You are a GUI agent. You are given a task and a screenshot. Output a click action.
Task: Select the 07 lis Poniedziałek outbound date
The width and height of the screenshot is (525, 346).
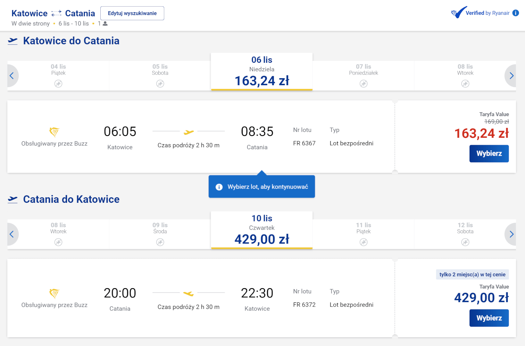[363, 76]
